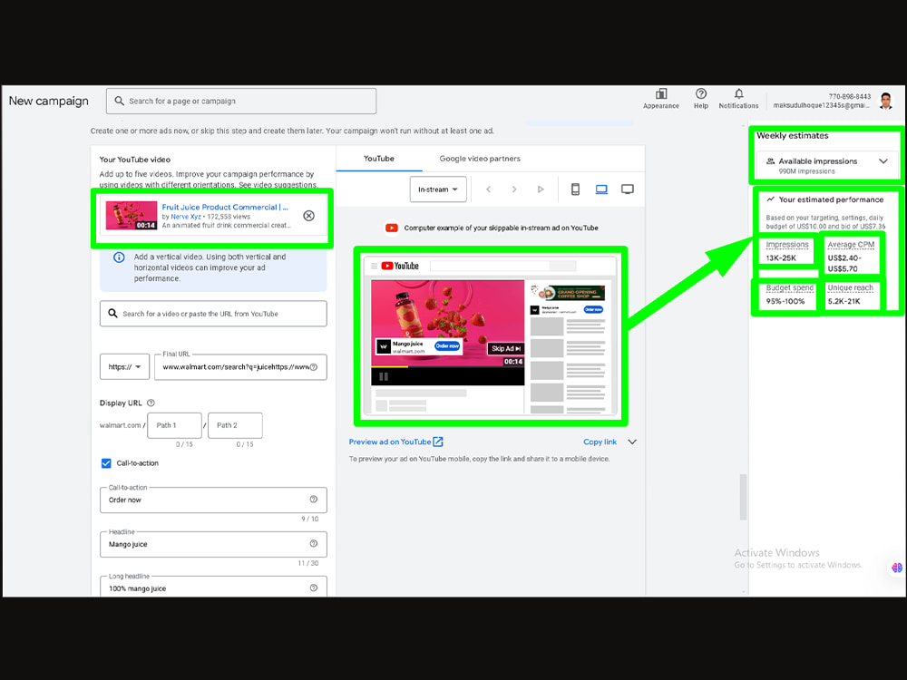The image size is (907, 680).
Task: Click the magnifier icon in the video search field
Action: point(112,314)
